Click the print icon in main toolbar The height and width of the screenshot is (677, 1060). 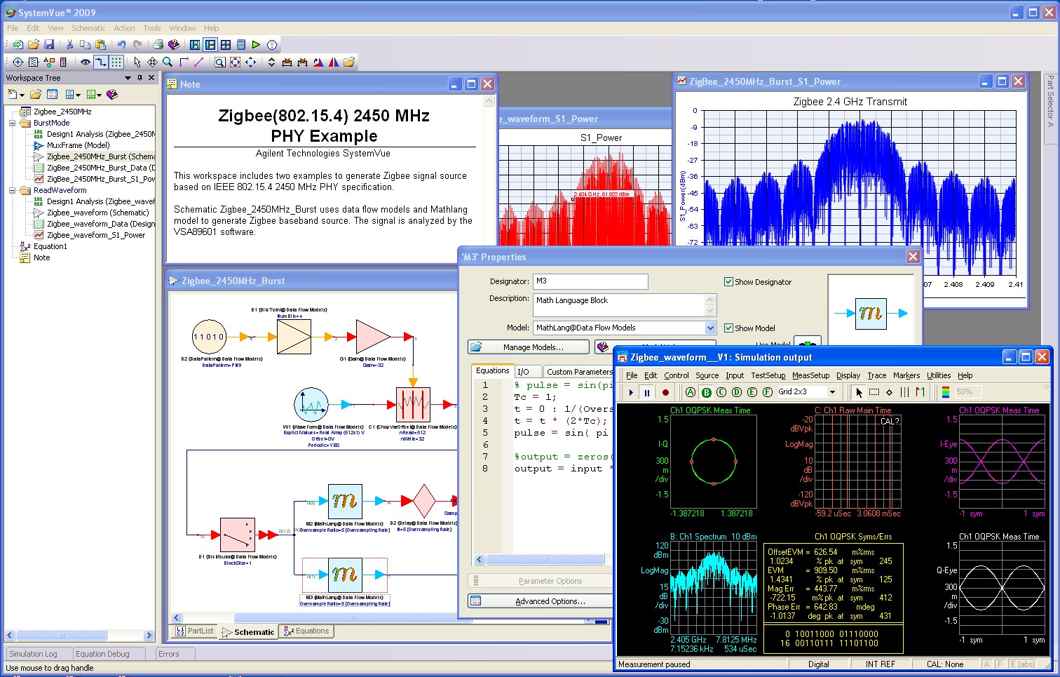tap(158, 45)
